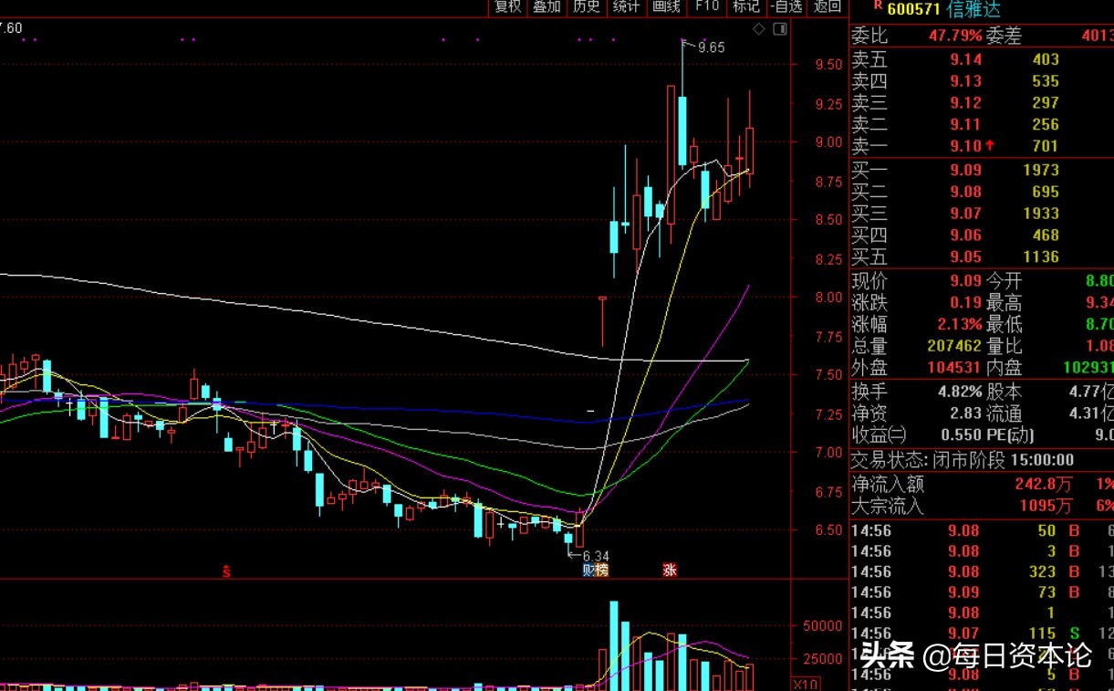Open the 历史 history tab
Screen dimensions: 1114x691
pyautogui.click(x=586, y=7)
